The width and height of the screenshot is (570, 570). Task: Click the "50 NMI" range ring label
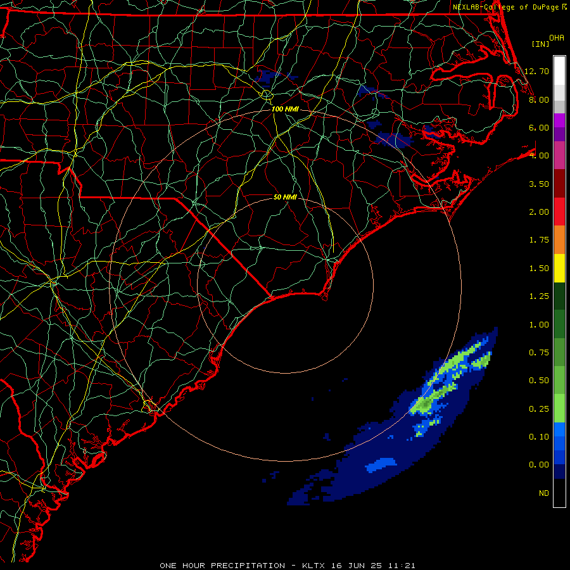(x=286, y=197)
